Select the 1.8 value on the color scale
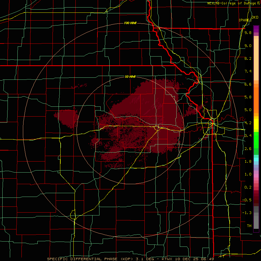 click(248, 161)
